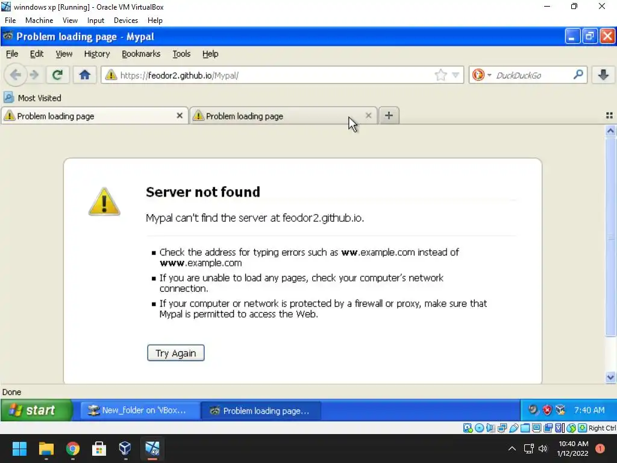Image resolution: width=617 pixels, height=463 pixels.
Task: Click the vertical scrollbar thumb
Action: tap(610, 236)
